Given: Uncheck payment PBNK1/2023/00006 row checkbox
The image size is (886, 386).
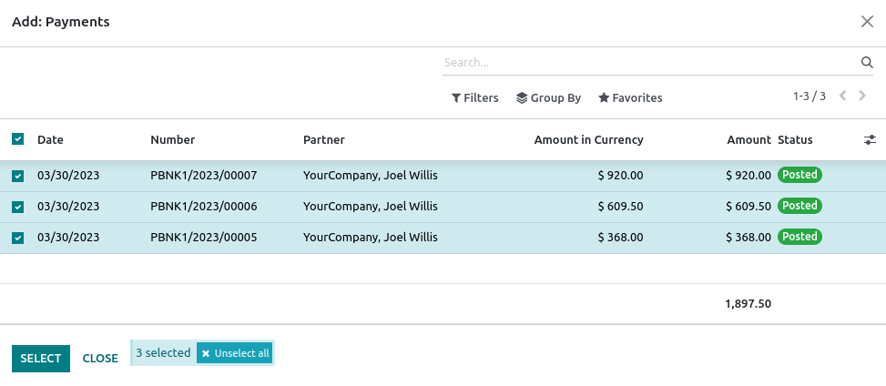Looking at the screenshot, I should [18, 207].
